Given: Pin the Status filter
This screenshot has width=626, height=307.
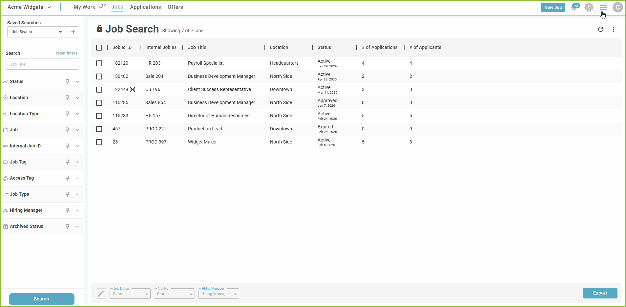Looking at the screenshot, I should pos(68,81).
